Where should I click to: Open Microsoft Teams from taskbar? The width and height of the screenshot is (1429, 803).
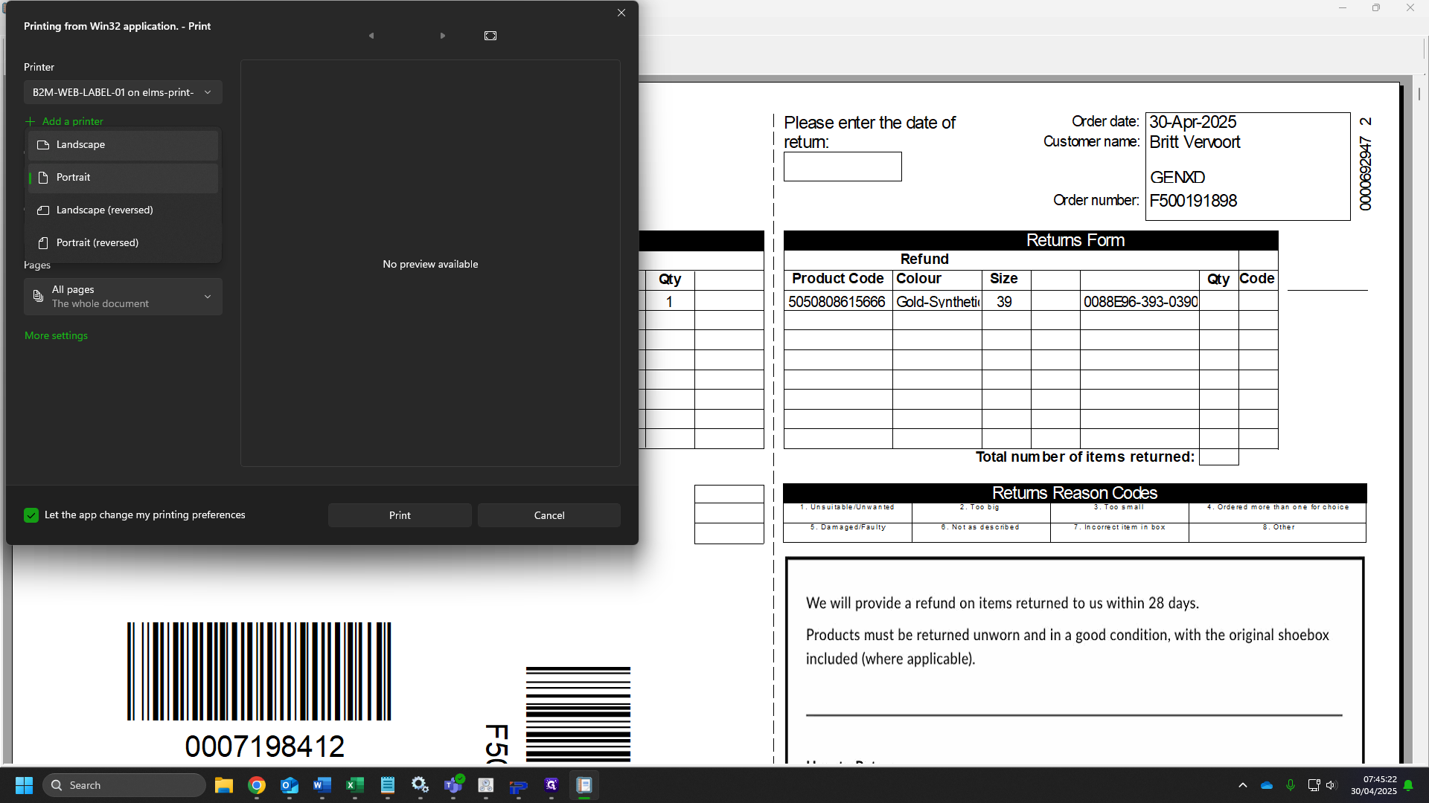click(x=453, y=785)
